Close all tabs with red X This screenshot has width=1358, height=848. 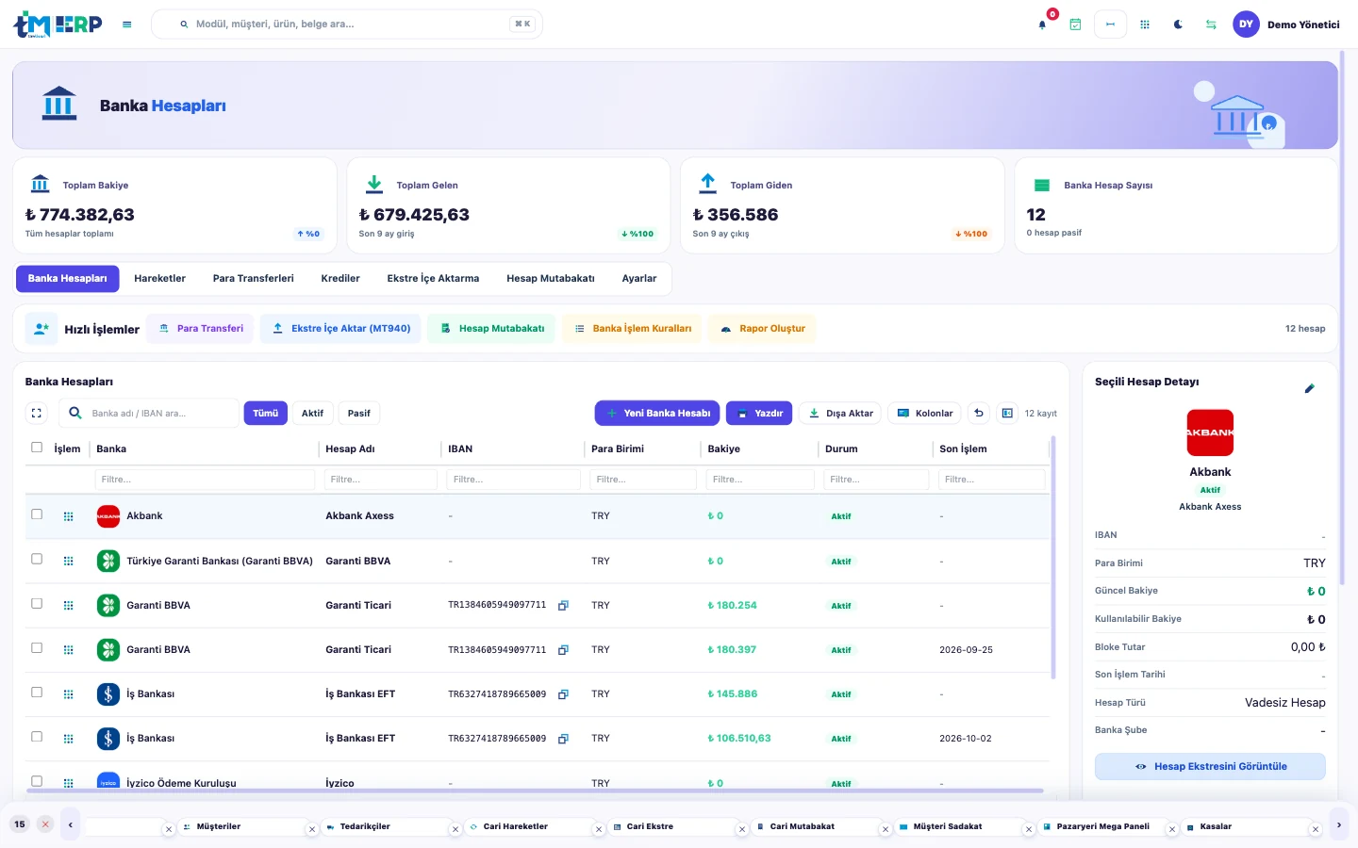click(x=45, y=824)
